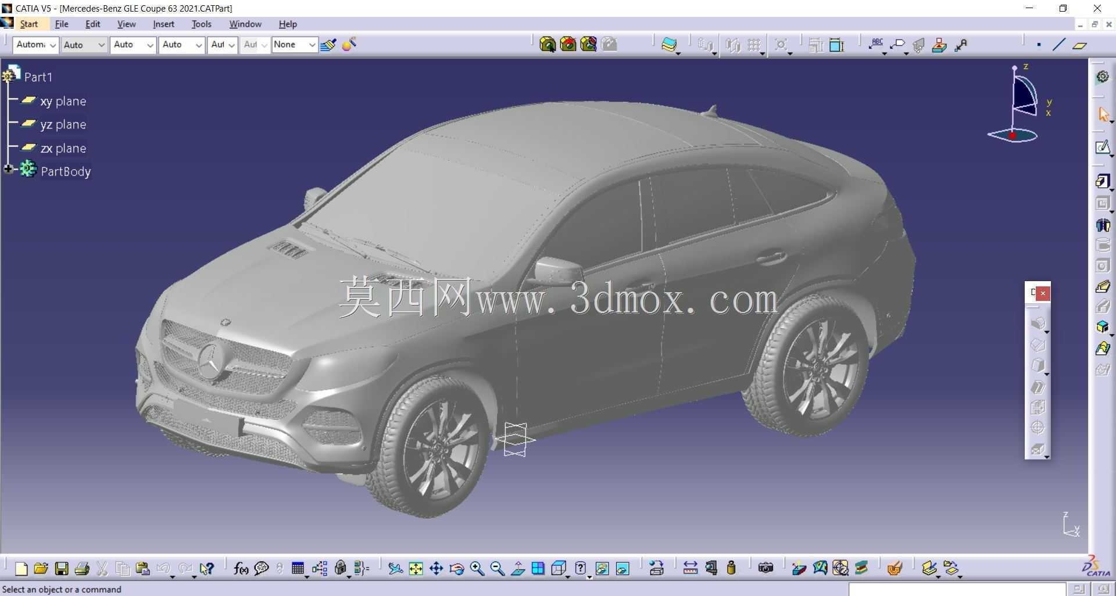
Task: Click the Measure Inertia dimension icon
Action: pyautogui.click(x=836, y=45)
